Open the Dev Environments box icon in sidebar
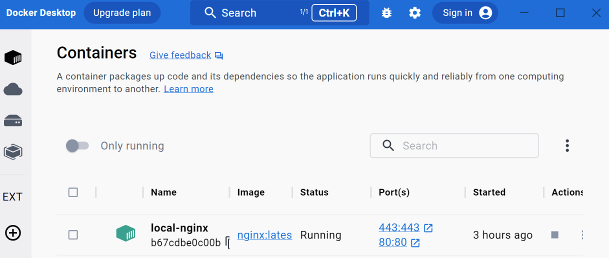Screen dimensions: 609x258 pos(13,151)
